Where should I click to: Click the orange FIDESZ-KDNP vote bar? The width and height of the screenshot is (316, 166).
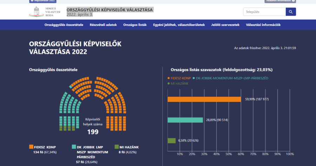coord(204,99)
